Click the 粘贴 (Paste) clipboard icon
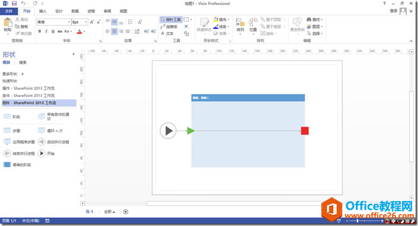This screenshot has height=226, width=418. 8,23
